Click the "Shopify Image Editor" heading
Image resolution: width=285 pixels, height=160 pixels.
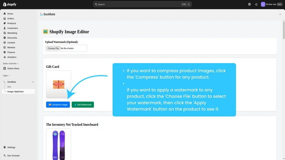(69, 32)
